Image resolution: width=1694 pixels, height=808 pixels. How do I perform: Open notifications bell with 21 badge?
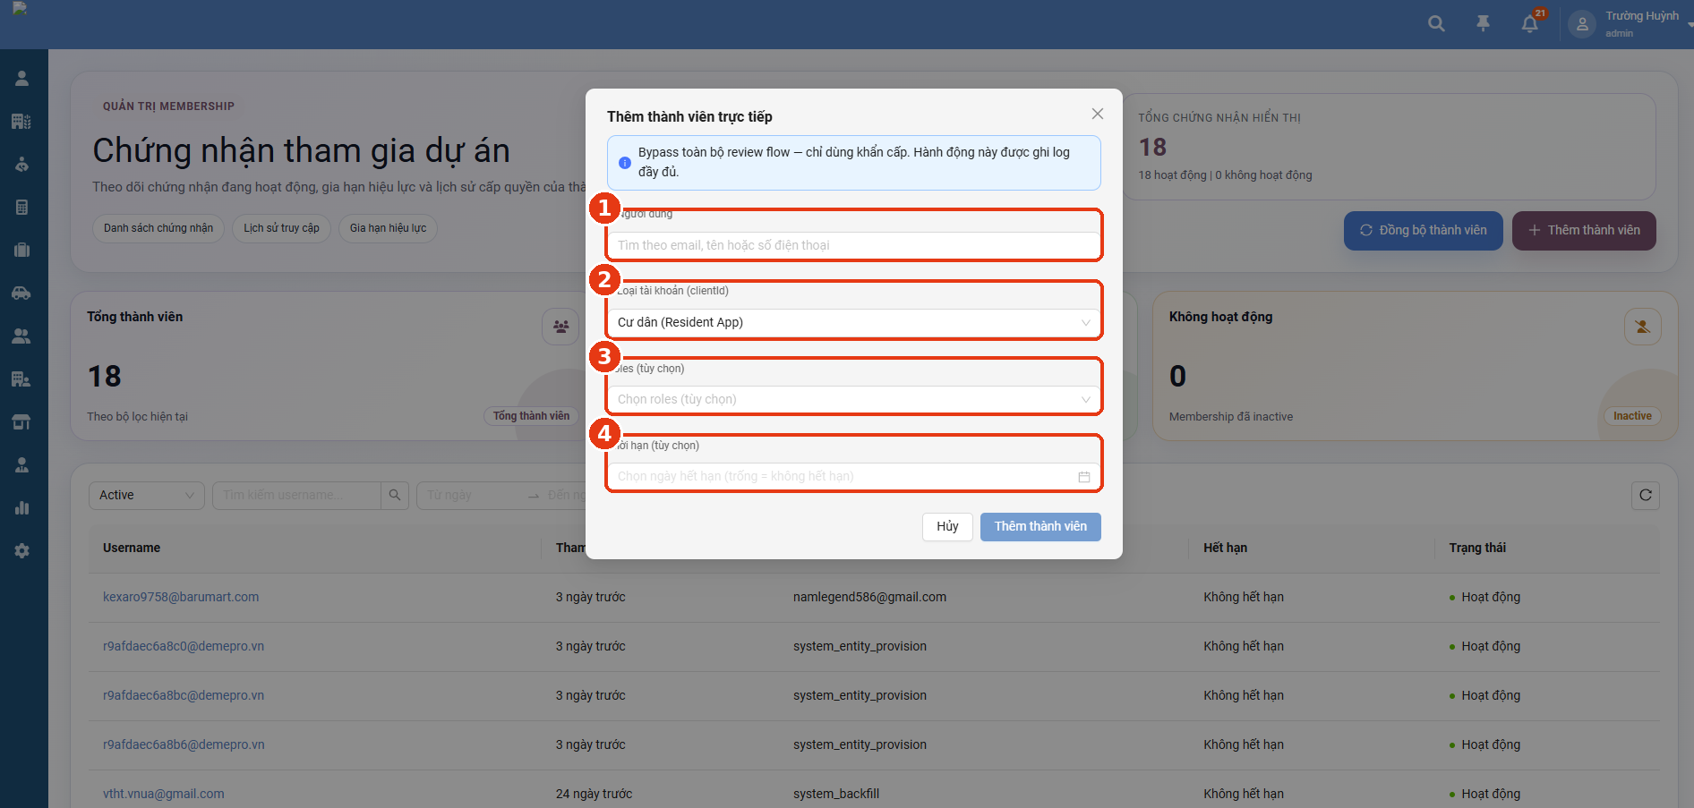tap(1530, 24)
